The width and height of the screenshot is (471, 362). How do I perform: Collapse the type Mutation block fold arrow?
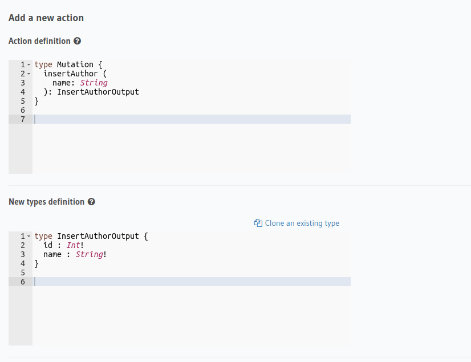point(29,65)
